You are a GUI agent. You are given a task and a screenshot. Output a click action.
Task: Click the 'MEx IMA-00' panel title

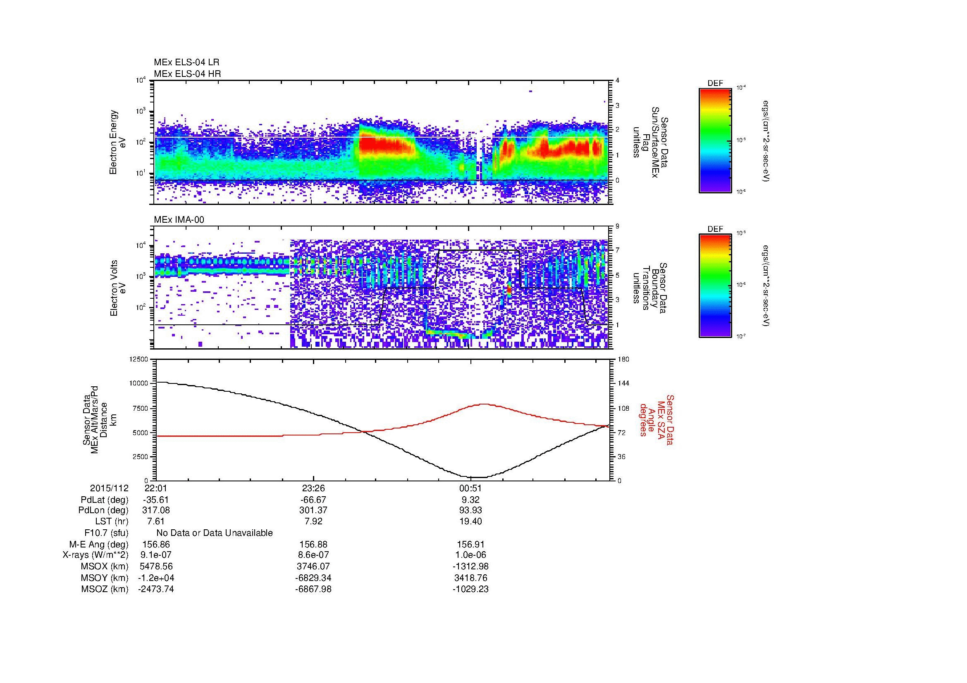pos(179,220)
